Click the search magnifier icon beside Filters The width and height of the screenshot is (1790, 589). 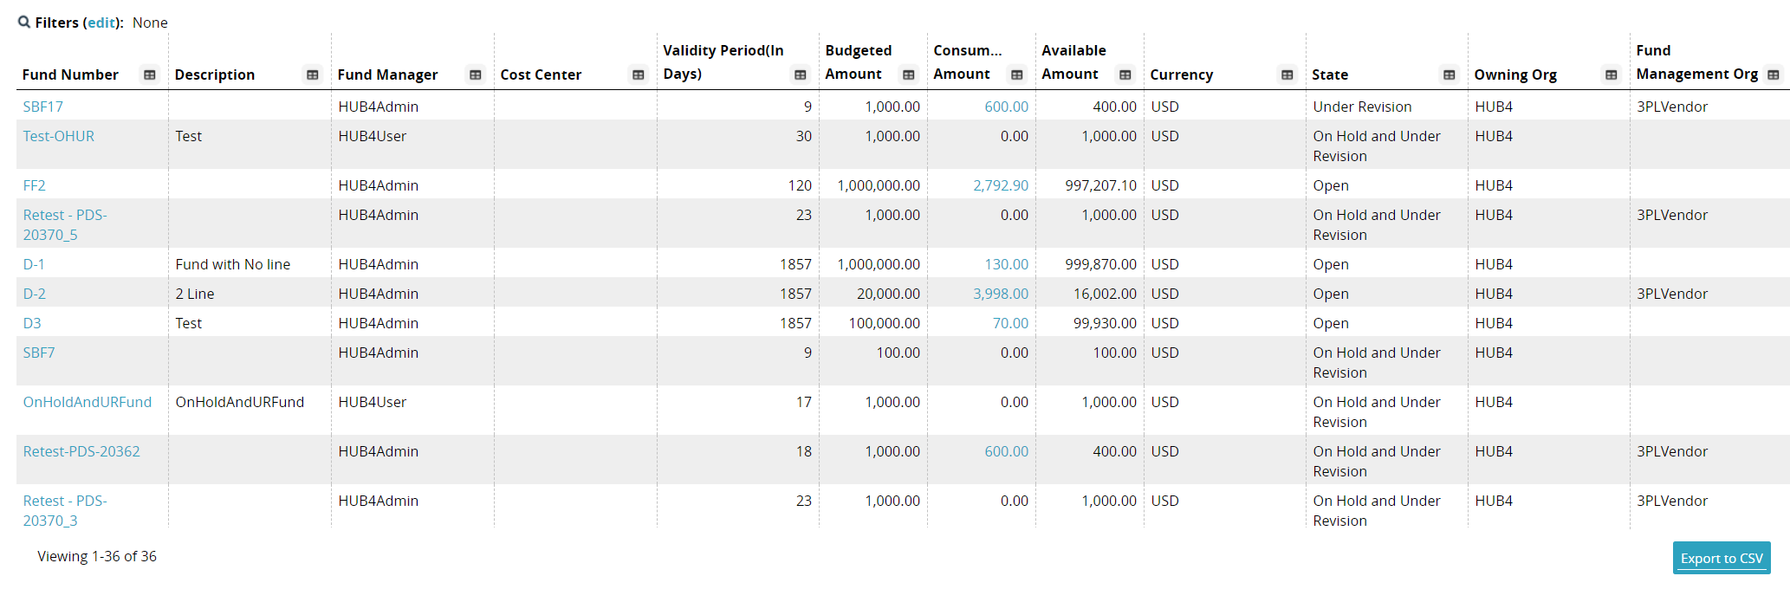point(24,23)
